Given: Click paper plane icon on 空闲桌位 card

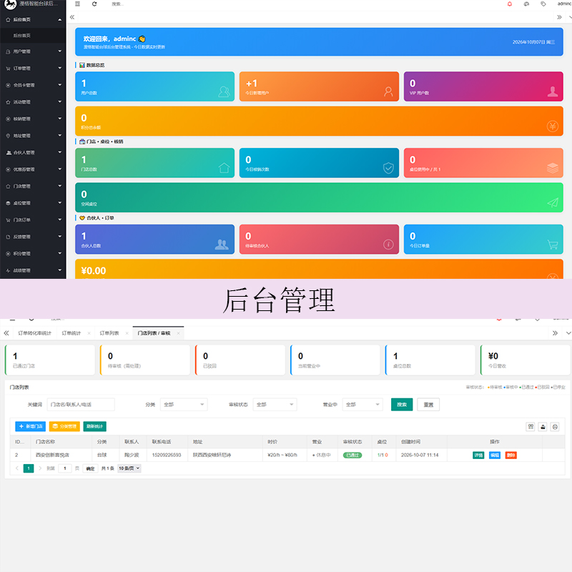Looking at the screenshot, I should (553, 202).
